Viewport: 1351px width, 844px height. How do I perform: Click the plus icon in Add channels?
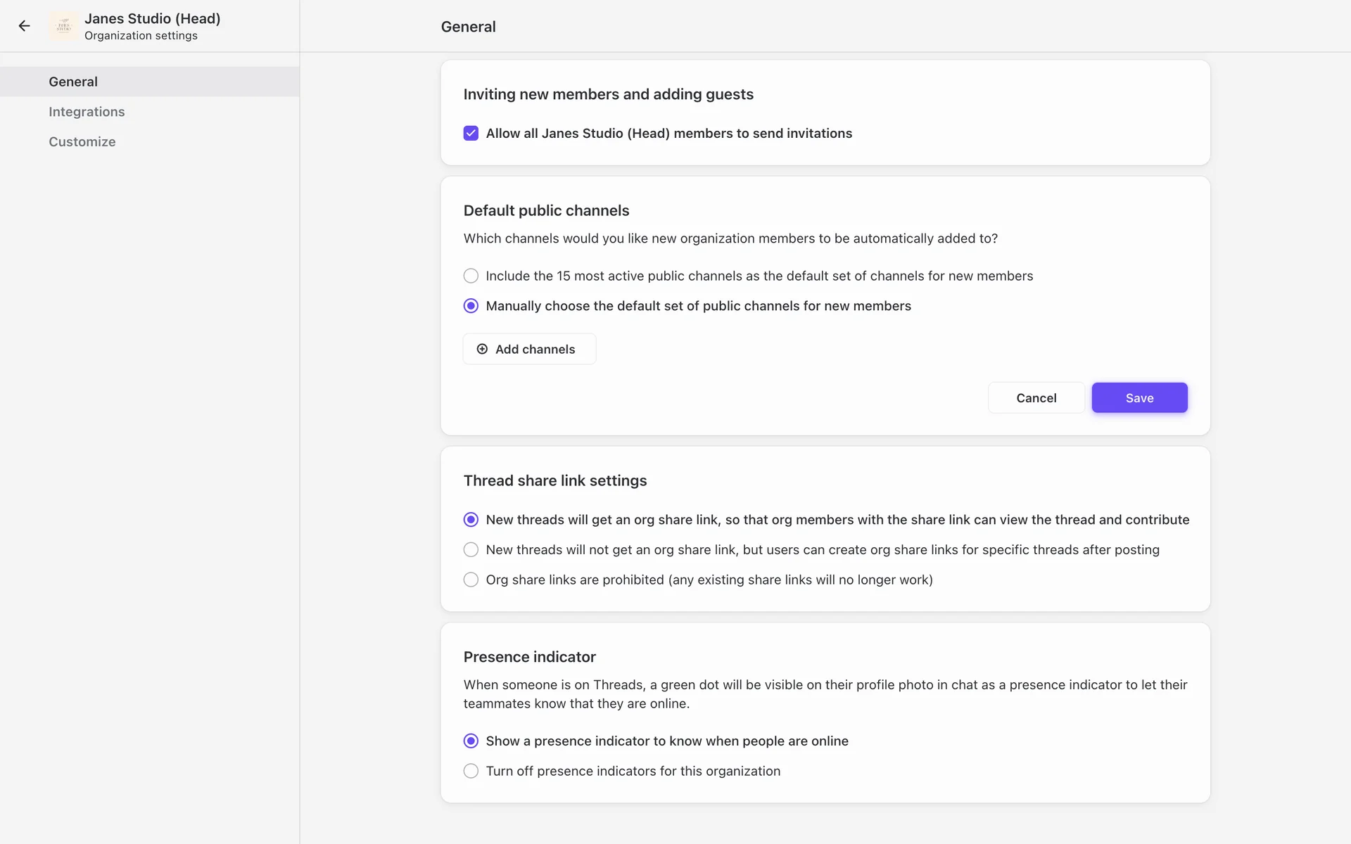pyautogui.click(x=482, y=349)
